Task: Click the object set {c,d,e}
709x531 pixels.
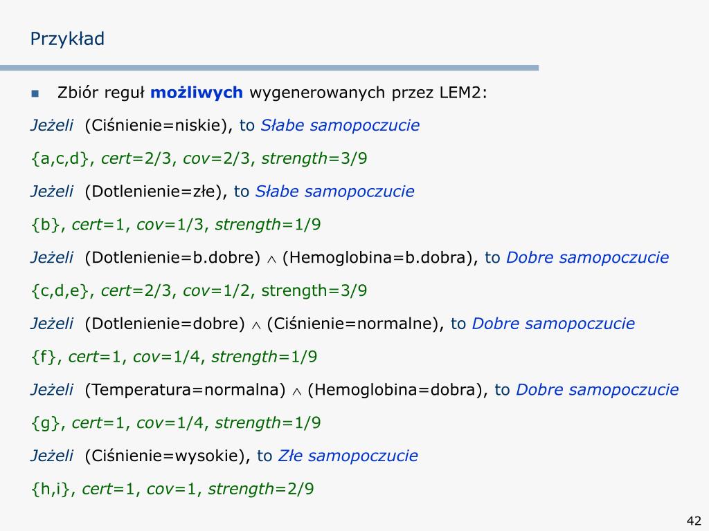Action: coord(60,290)
